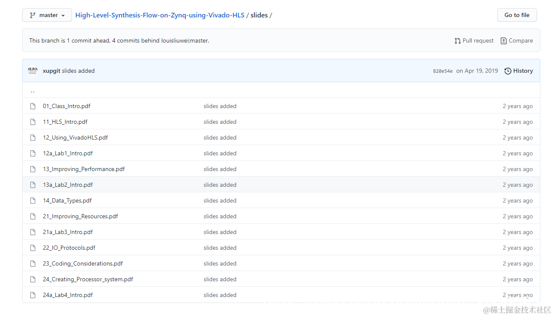554x317 pixels.
Task: Open 21a_Lab3_Intro.pdf
Action: click(68, 232)
